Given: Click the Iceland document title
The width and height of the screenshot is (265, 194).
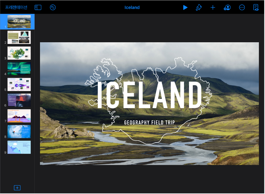Looking at the screenshot, I should pos(132,7).
